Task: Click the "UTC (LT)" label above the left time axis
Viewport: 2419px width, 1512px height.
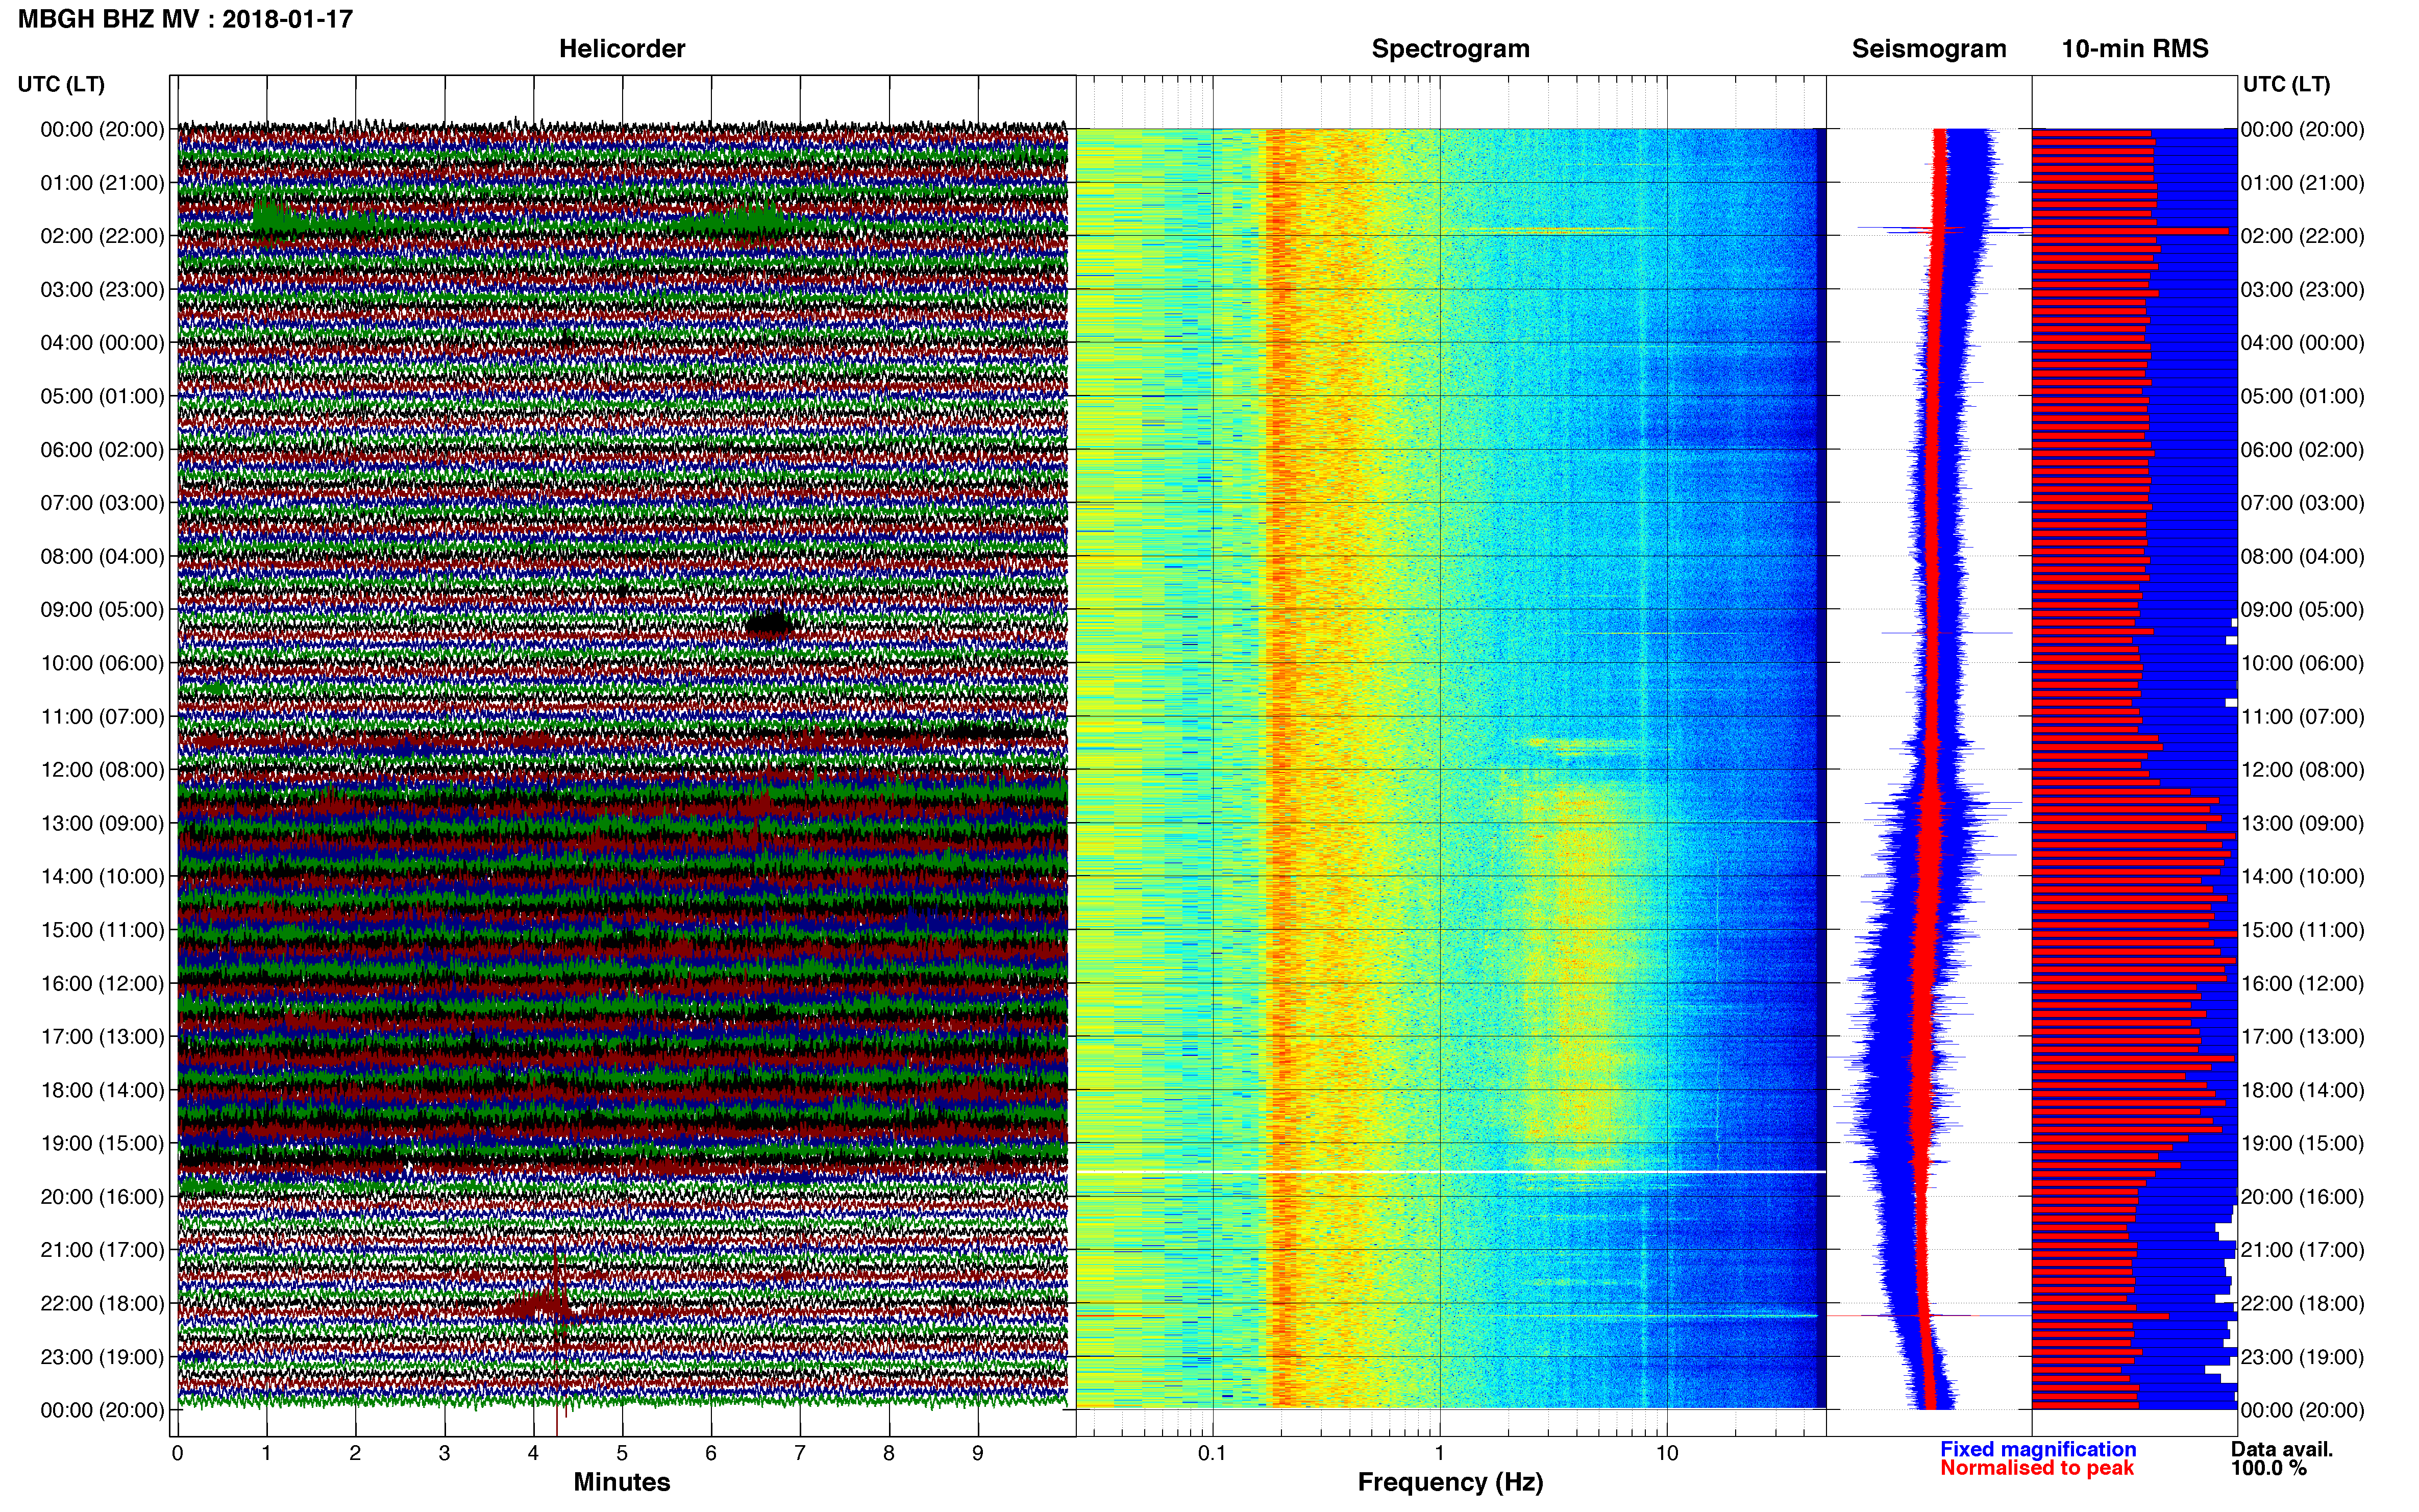Action: tap(61, 84)
